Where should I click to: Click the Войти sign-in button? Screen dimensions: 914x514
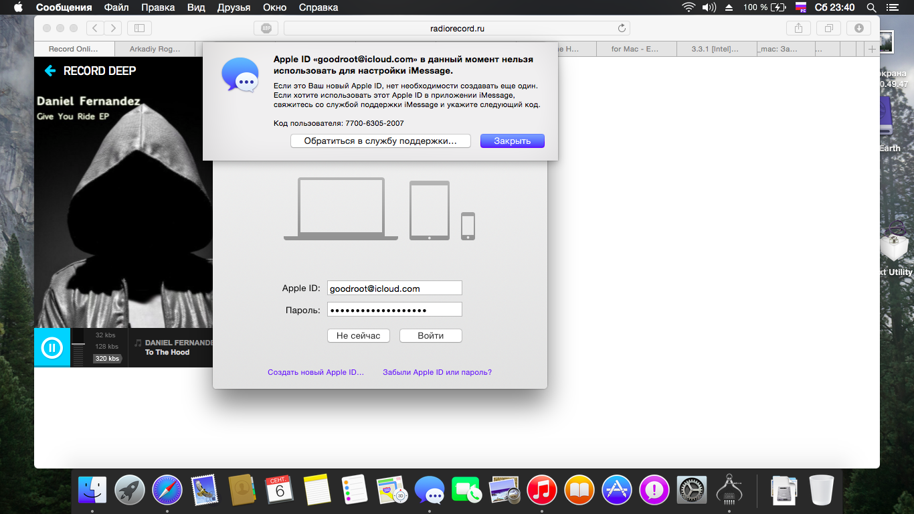431,335
